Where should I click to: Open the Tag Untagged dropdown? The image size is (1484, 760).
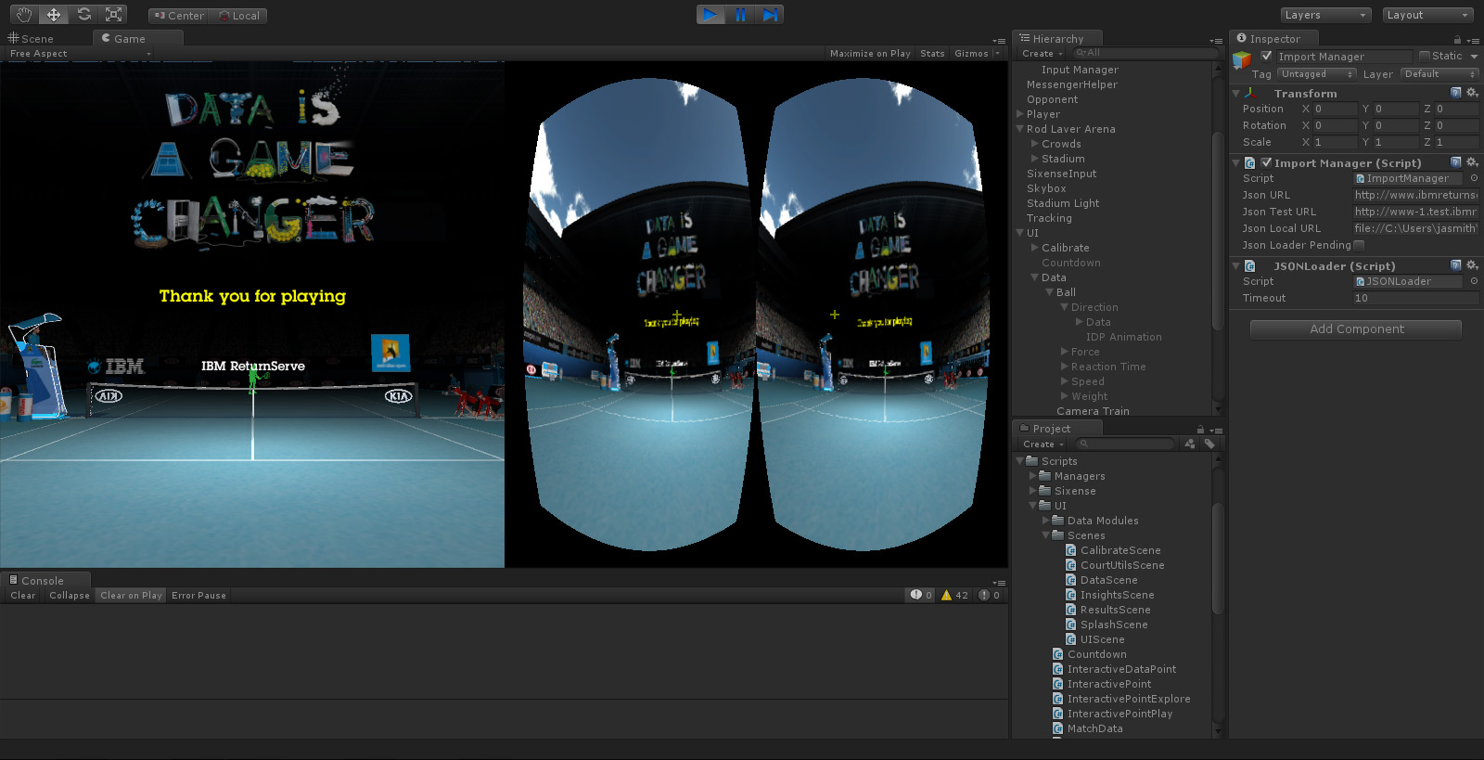click(x=1316, y=74)
